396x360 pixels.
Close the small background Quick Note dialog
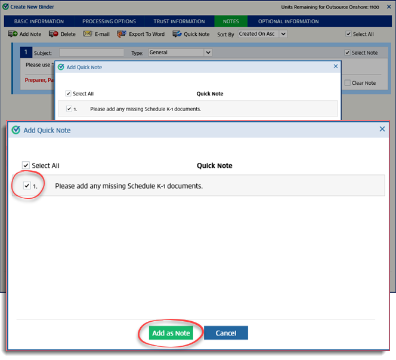coord(335,67)
